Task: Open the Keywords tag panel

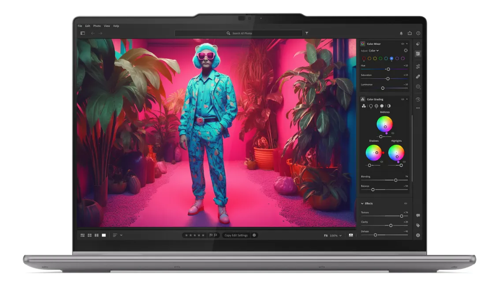Action: pyautogui.click(x=418, y=225)
